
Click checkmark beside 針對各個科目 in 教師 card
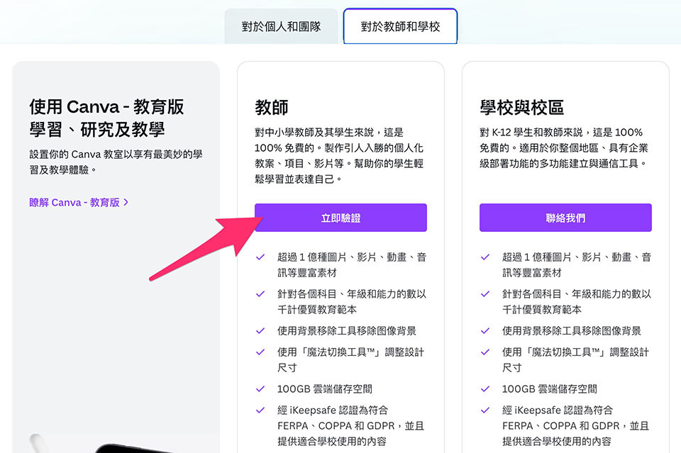pos(260,294)
